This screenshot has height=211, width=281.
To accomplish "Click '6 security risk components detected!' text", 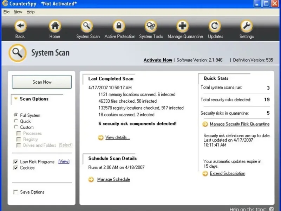I will pos(137,124).
